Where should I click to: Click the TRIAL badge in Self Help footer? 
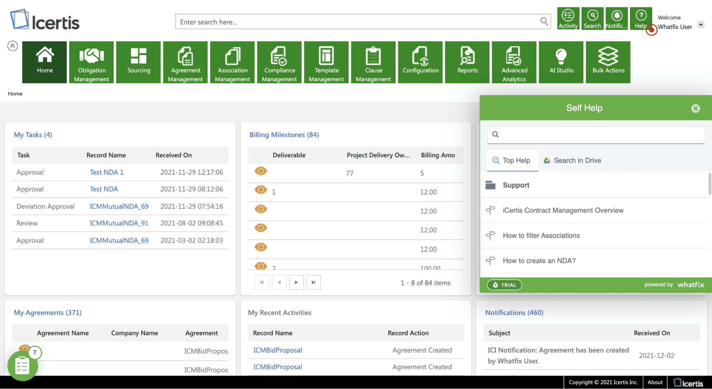[x=504, y=285]
